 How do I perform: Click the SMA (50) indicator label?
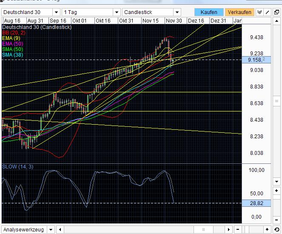[x=13, y=49]
